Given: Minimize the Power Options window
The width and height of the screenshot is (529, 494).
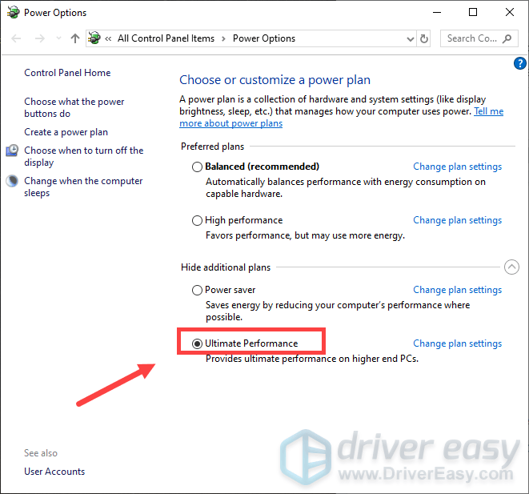Looking at the screenshot, I should coord(437,13).
